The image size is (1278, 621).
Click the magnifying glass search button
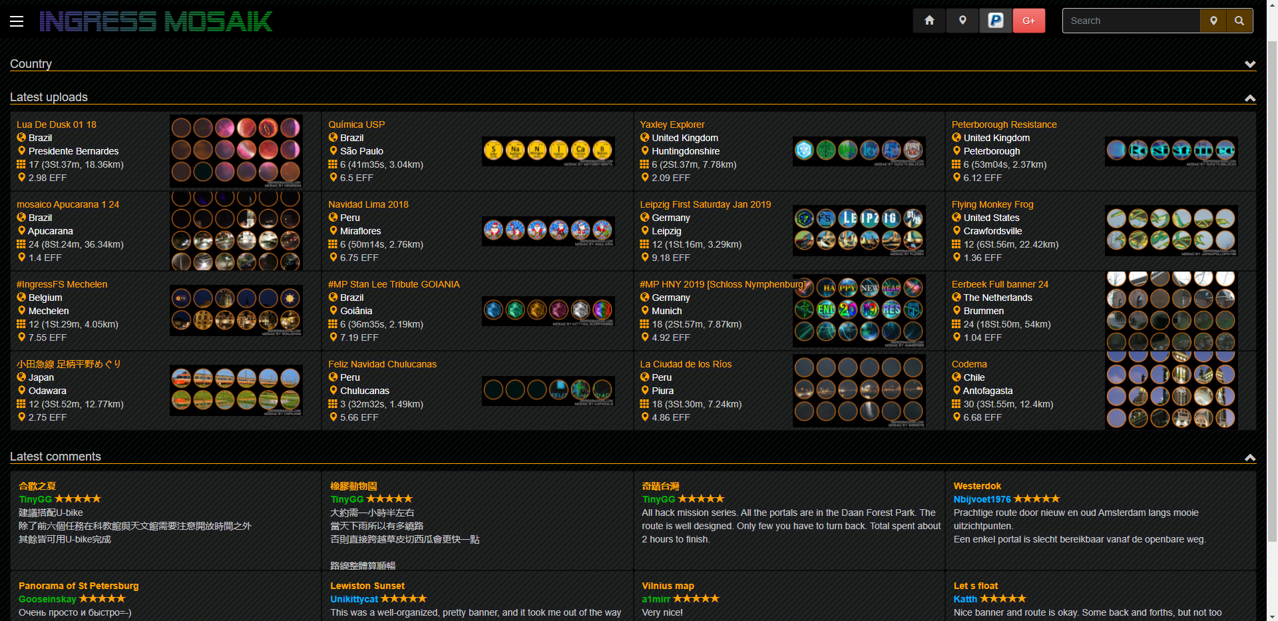click(1239, 21)
